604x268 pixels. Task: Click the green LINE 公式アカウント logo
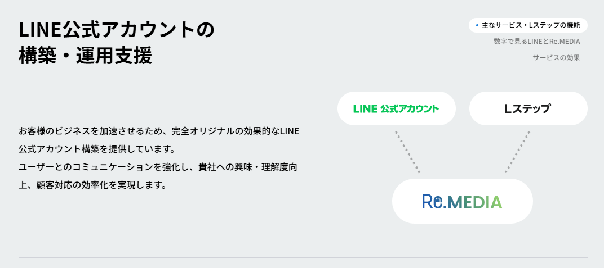[x=396, y=108]
